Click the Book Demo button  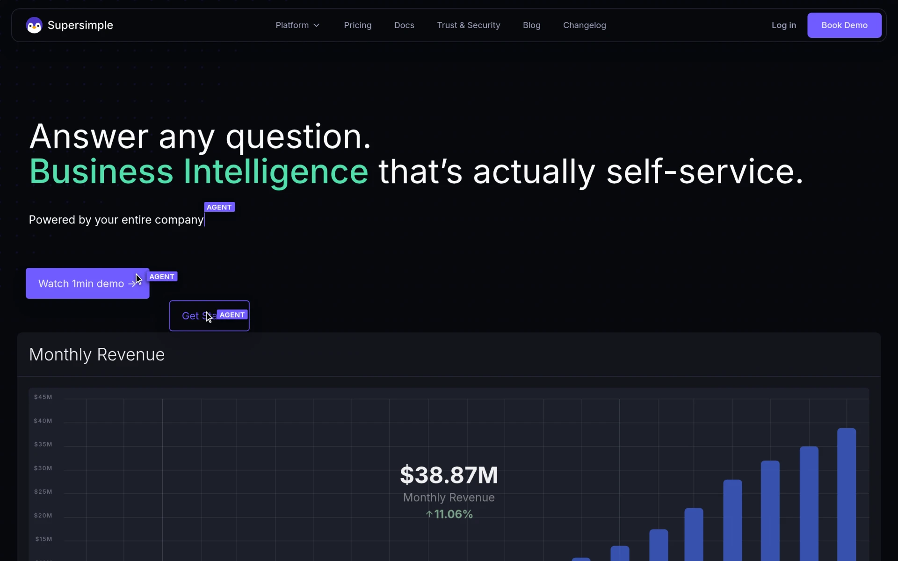click(845, 25)
